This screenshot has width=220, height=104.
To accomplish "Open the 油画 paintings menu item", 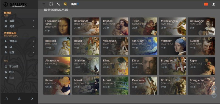I will pos(12,21).
